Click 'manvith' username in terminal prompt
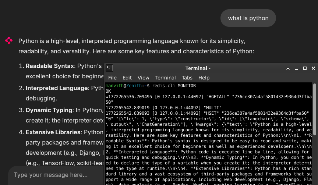The image size is (318, 185). click(114, 86)
